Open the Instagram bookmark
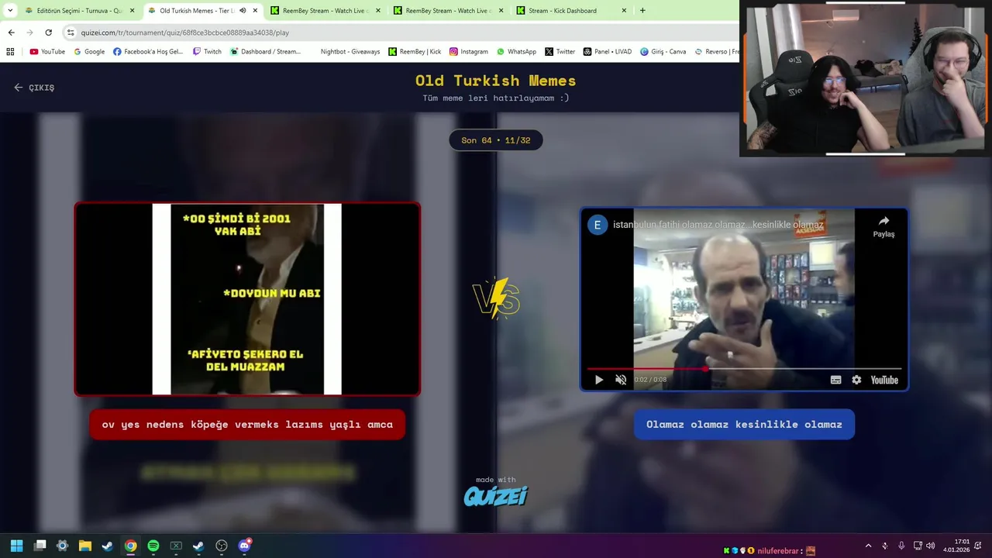This screenshot has height=558, width=992. pyautogui.click(x=469, y=52)
